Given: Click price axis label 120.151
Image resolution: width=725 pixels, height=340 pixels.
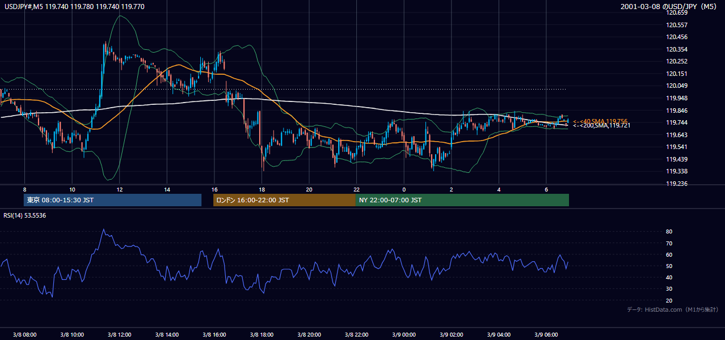Looking at the screenshot, I should (677, 74).
